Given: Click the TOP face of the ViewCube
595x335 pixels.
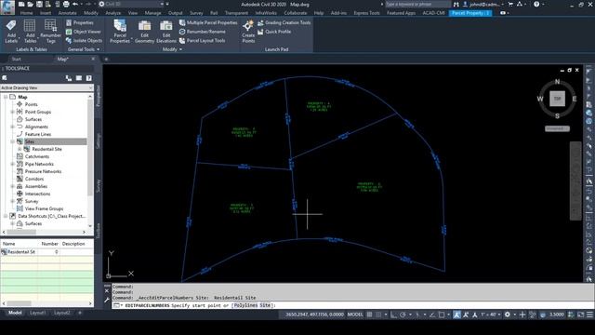Looking at the screenshot, I should (557, 99).
